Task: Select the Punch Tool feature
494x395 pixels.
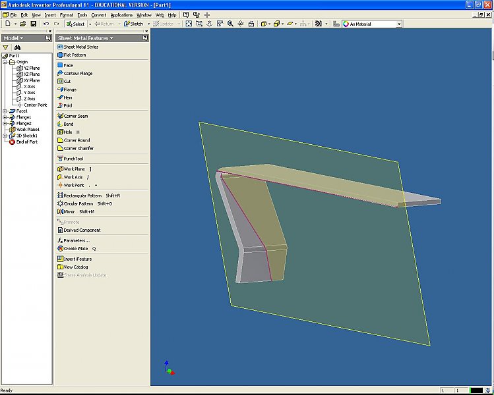Action: point(73,158)
